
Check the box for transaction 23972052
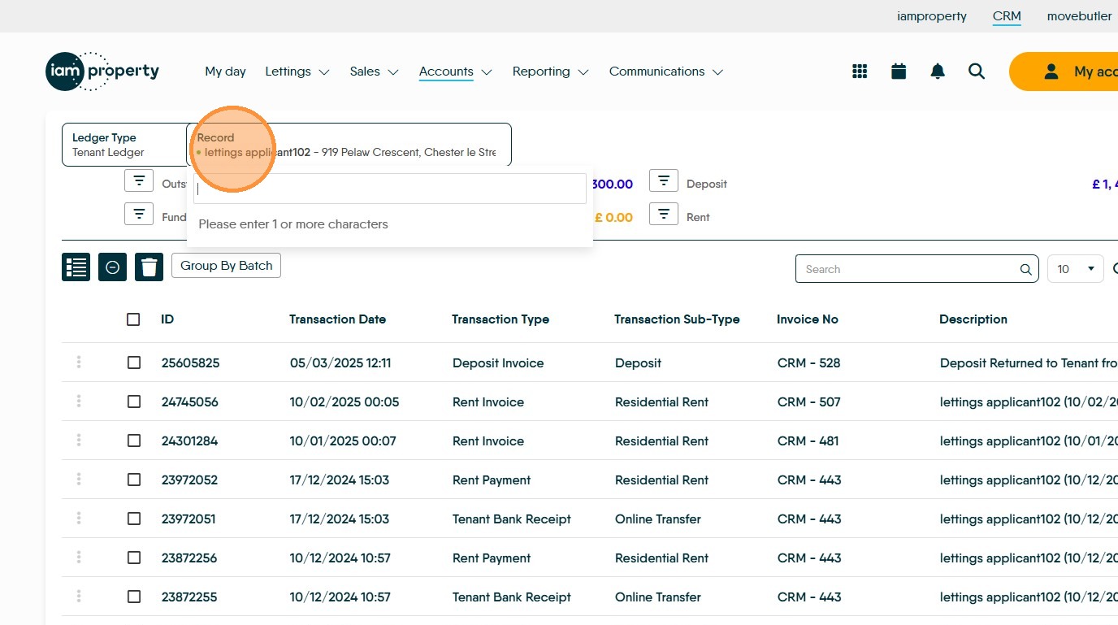pos(134,480)
